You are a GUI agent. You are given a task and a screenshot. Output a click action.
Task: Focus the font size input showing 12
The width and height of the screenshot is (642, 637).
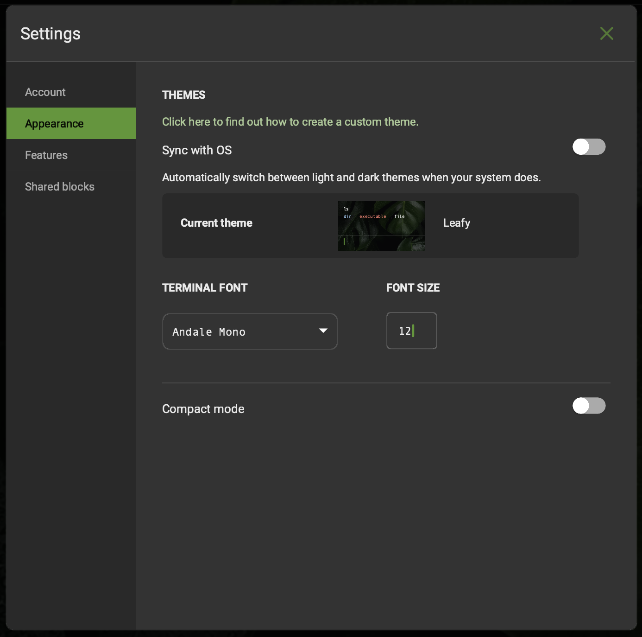[x=412, y=331]
